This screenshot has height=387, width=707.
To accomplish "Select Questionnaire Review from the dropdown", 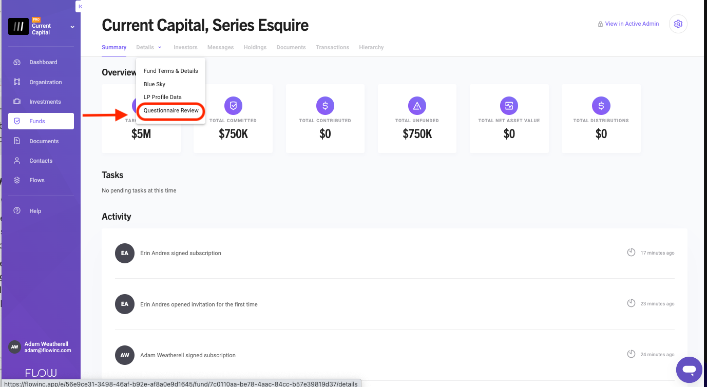I will 171,110.
